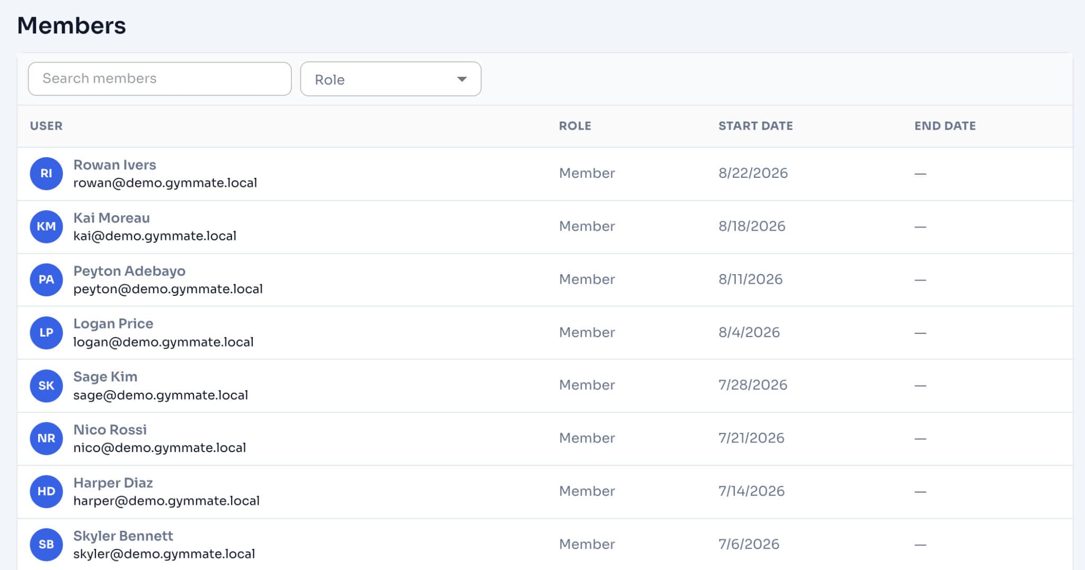The height and width of the screenshot is (570, 1085).
Task: Click start date 8/18/2026
Action: (x=752, y=226)
